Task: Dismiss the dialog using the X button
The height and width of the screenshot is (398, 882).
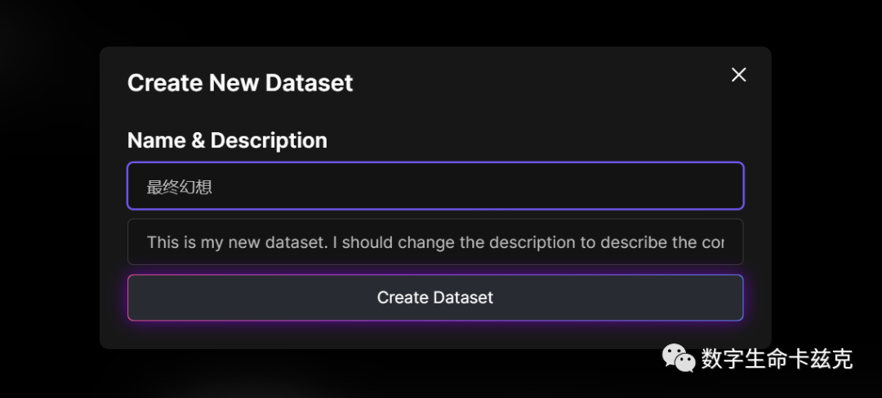Action: (x=739, y=75)
